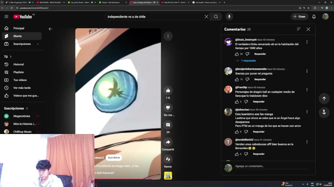Like the comment by @turokkiller622

[237, 154]
